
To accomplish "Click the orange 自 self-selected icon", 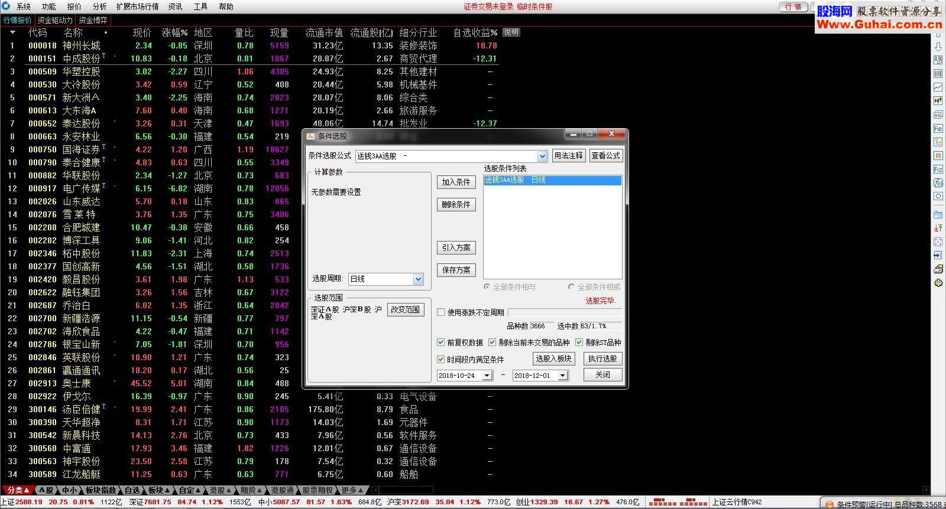I will click(938, 155).
